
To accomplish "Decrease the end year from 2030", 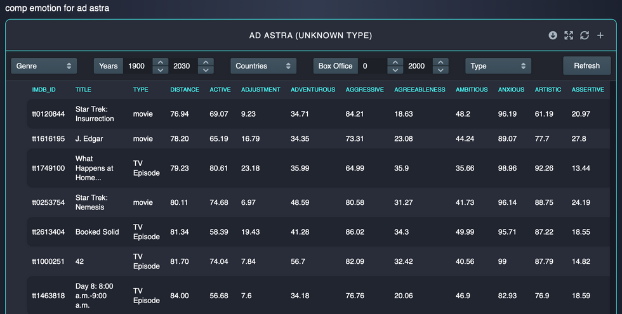I will 206,70.
